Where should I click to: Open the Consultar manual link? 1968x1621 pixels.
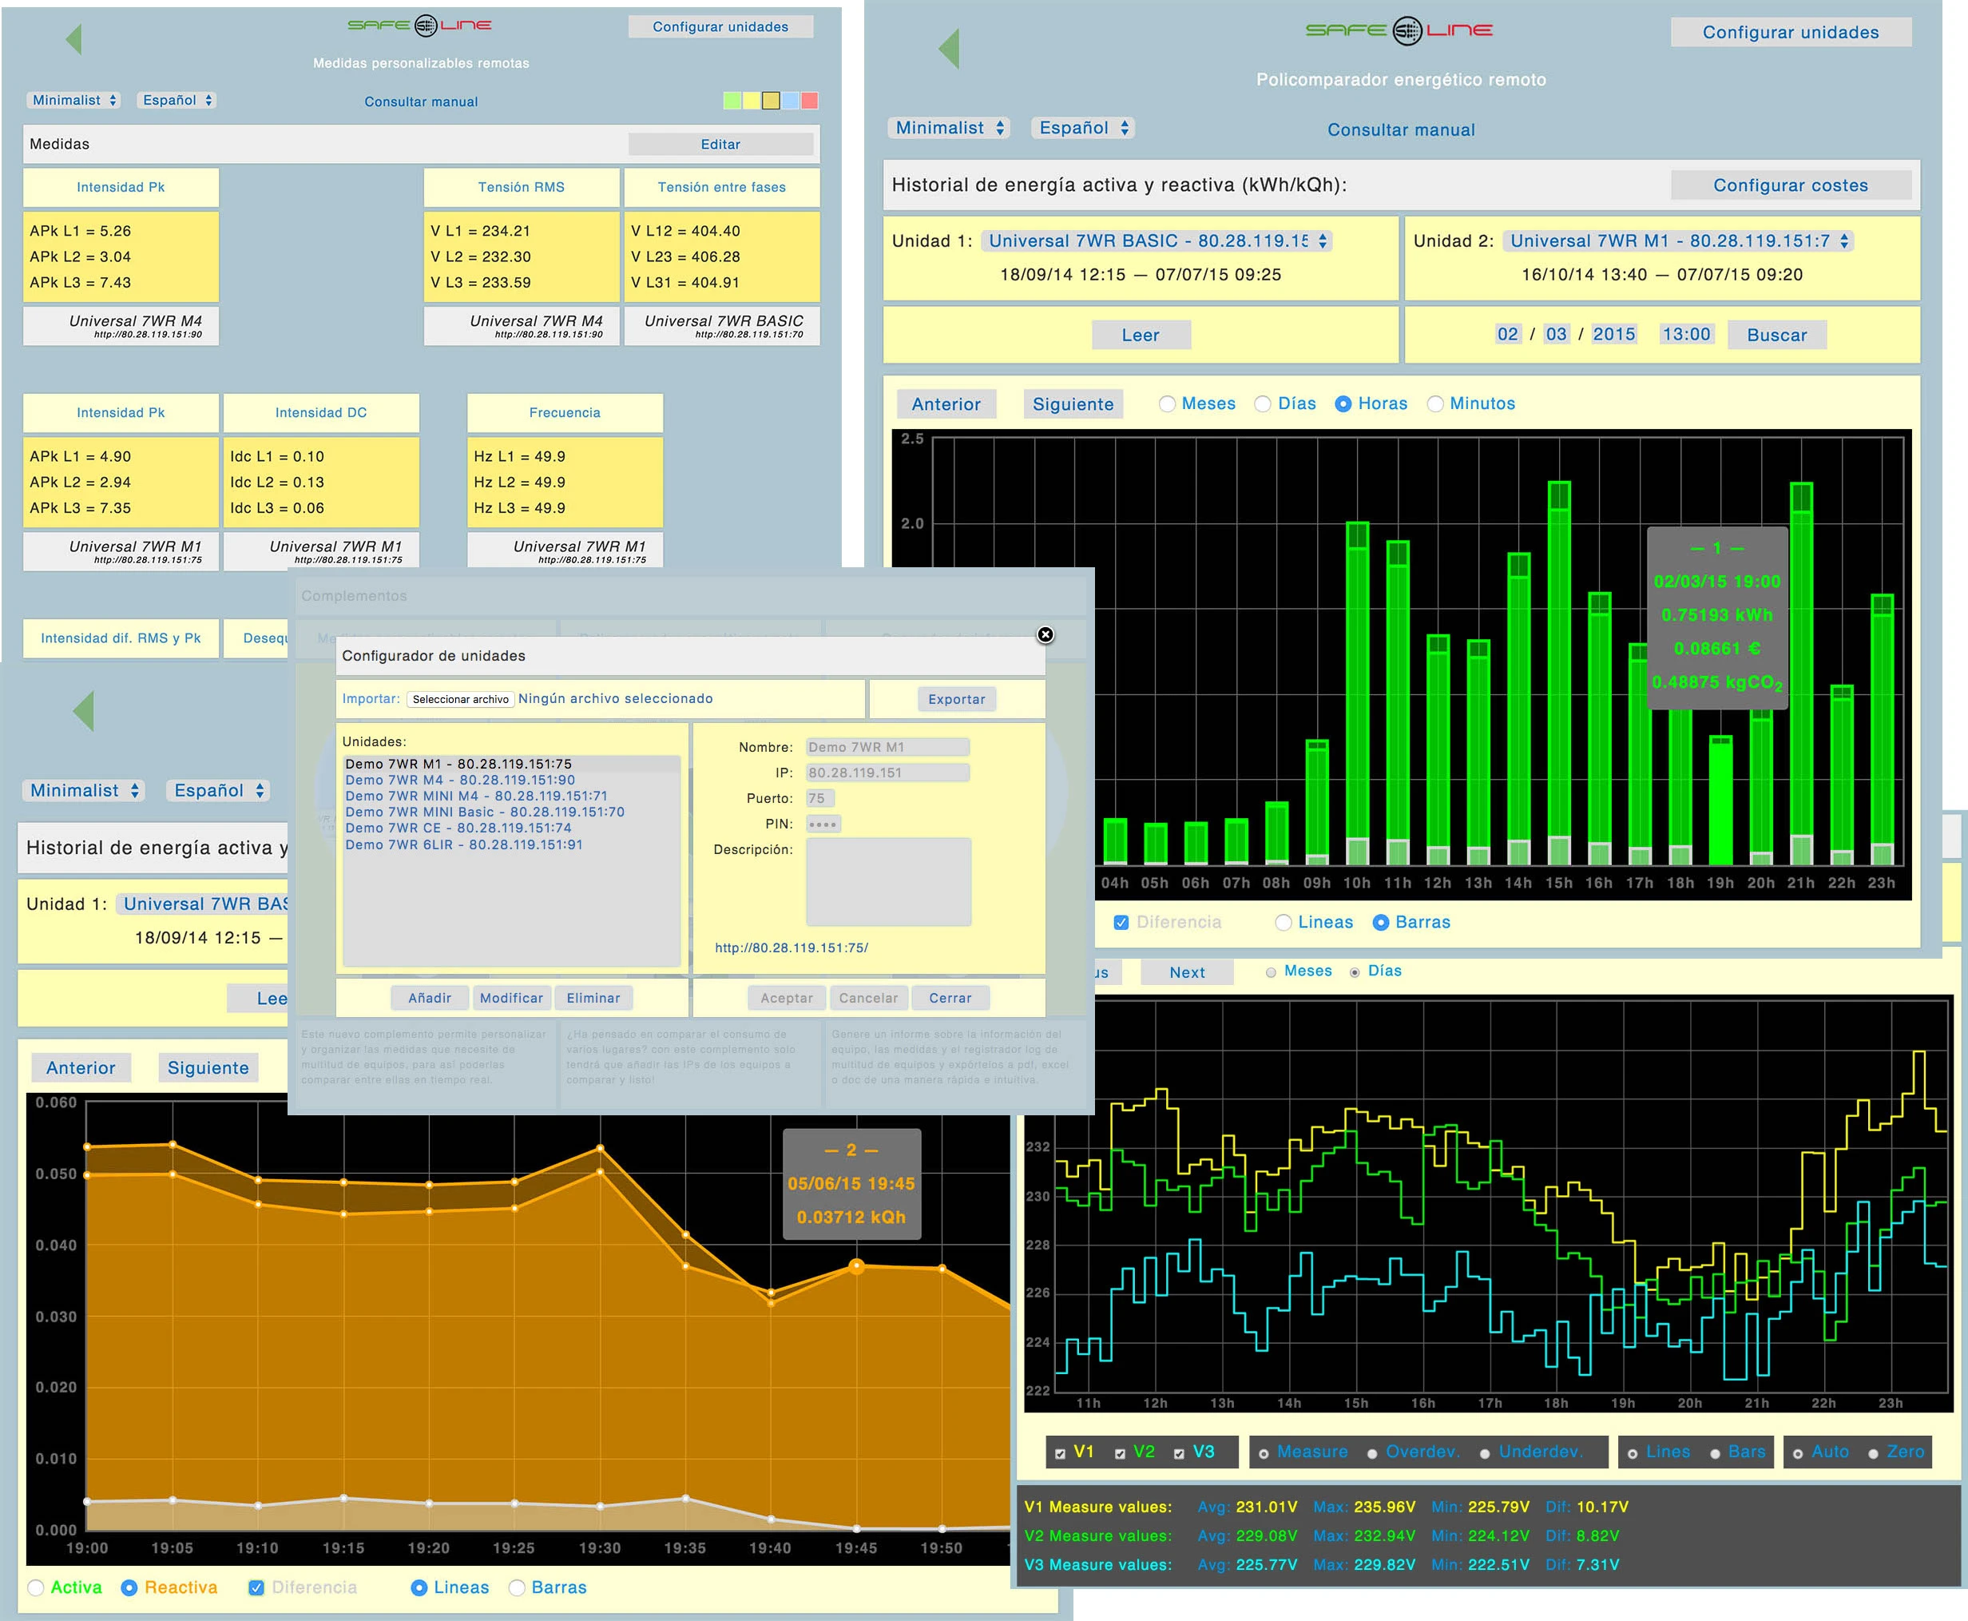pyautogui.click(x=421, y=101)
